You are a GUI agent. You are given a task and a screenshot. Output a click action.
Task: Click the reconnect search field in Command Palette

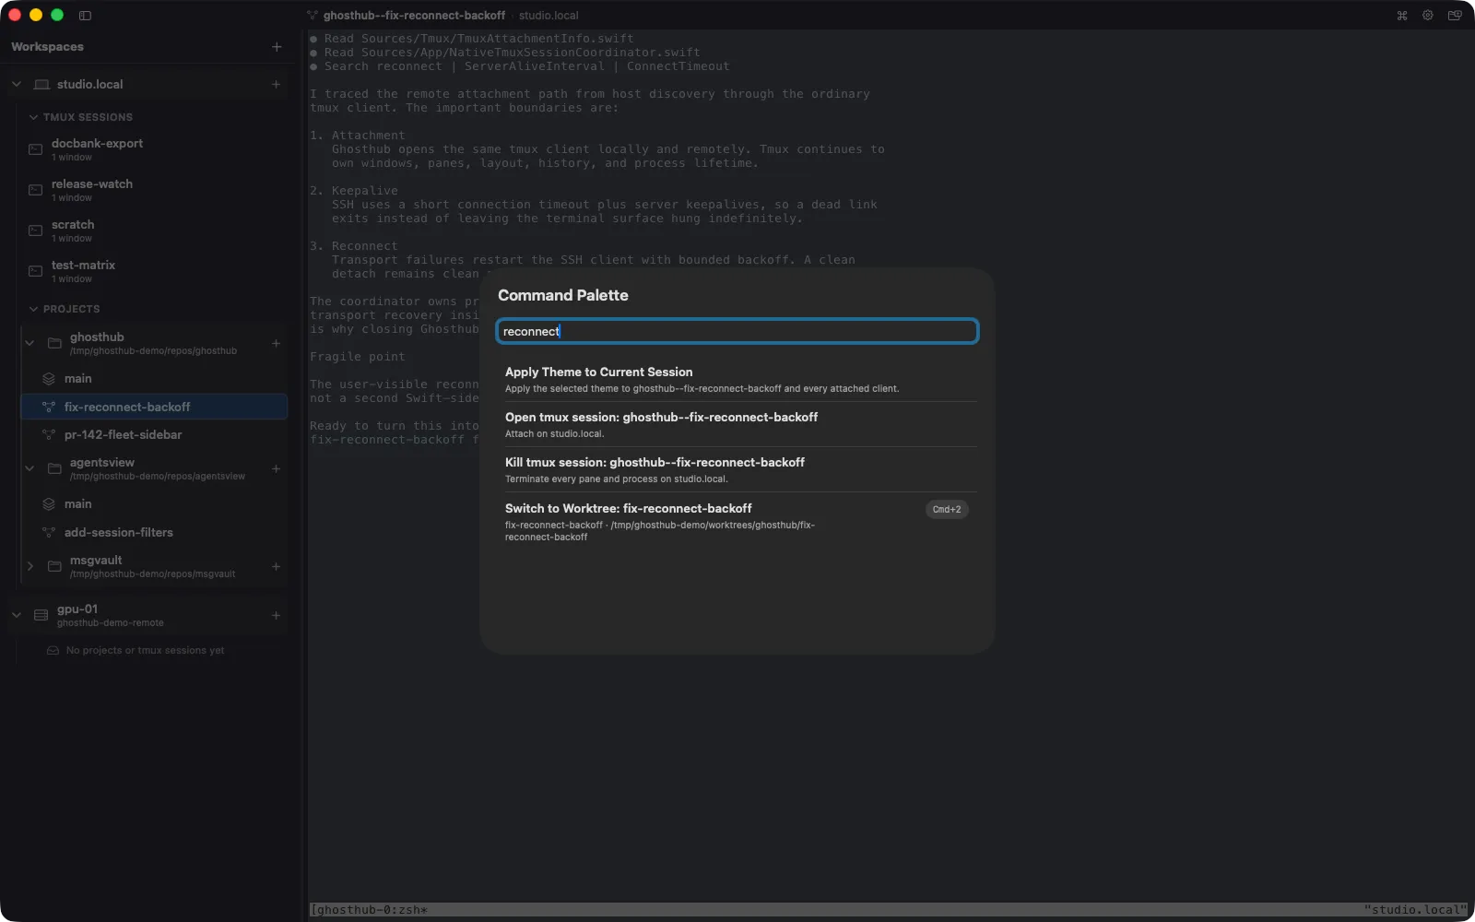pos(737,331)
